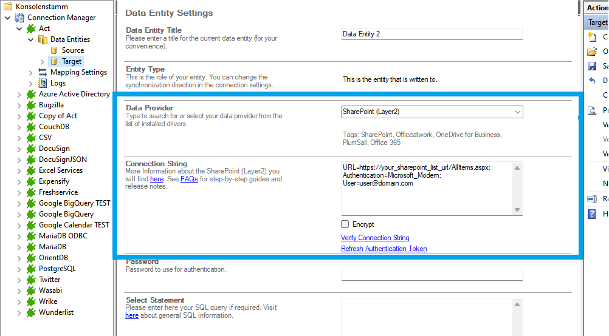Viewport: 609px width, 336px height.
Task: Expand the Google BigQuery TEST connection
Action: point(19,203)
